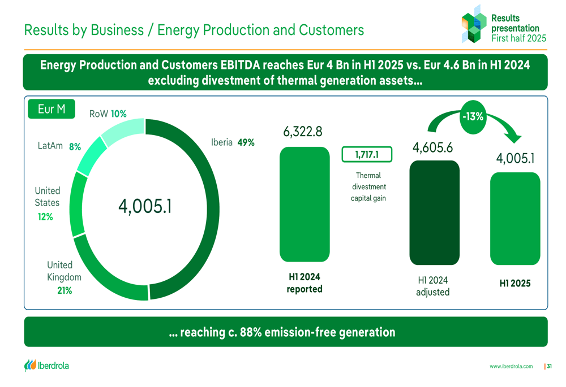Click the Iberia 49% label
The width and height of the screenshot is (566, 387).
pos(233,142)
